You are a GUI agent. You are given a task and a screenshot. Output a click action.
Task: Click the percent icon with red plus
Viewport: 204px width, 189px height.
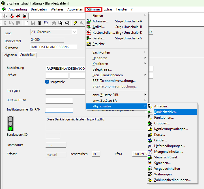pos(18,16)
